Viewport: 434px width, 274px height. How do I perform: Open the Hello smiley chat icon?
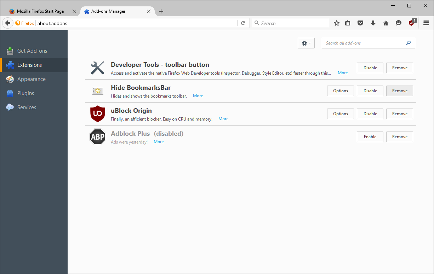tap(399, 23)
